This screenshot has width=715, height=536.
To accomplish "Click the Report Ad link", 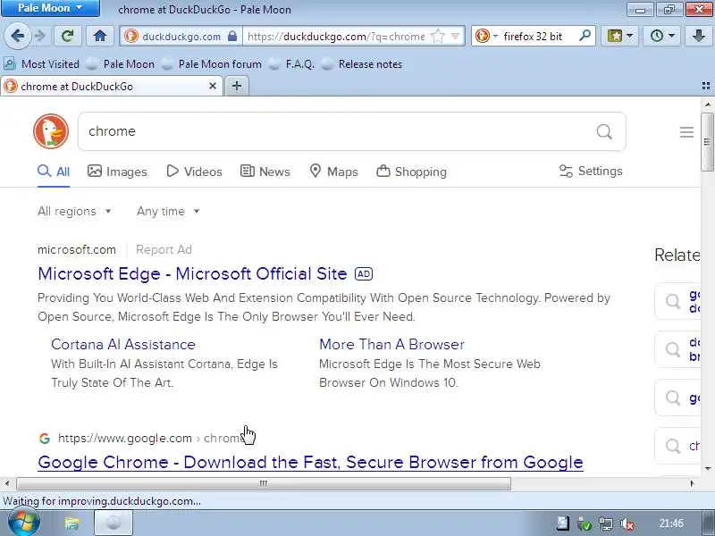I will click(164, 249).
